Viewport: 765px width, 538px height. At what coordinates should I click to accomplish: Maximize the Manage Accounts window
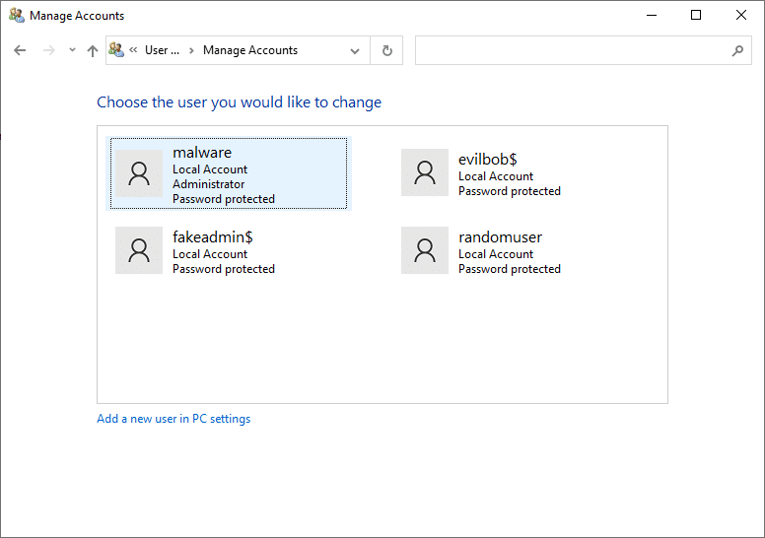coord(696,15)
